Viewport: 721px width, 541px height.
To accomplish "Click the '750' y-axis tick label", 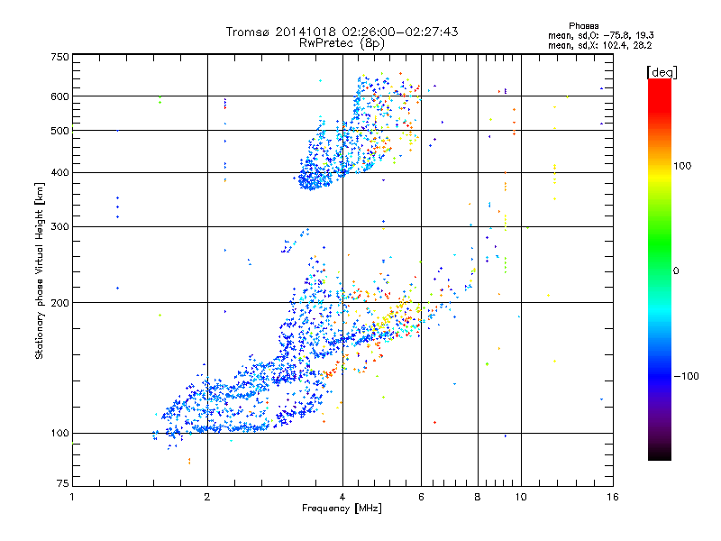I will pos(59,57).
